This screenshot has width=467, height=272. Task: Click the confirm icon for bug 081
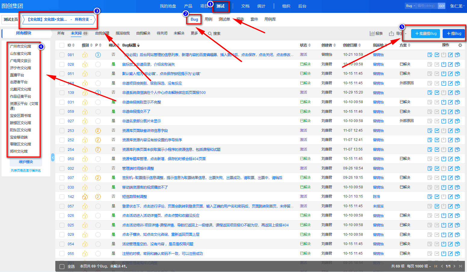point(430,55)
